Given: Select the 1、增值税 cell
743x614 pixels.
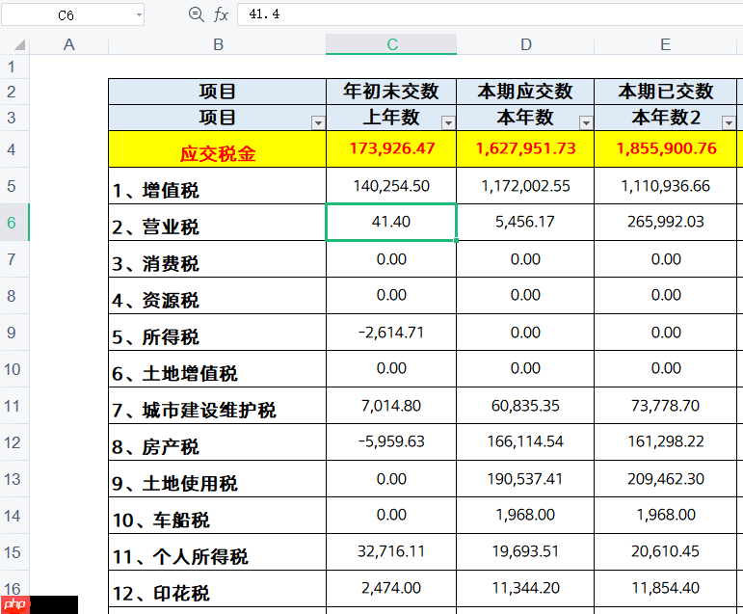Looking at the screenshot, I should coord(218,188).
